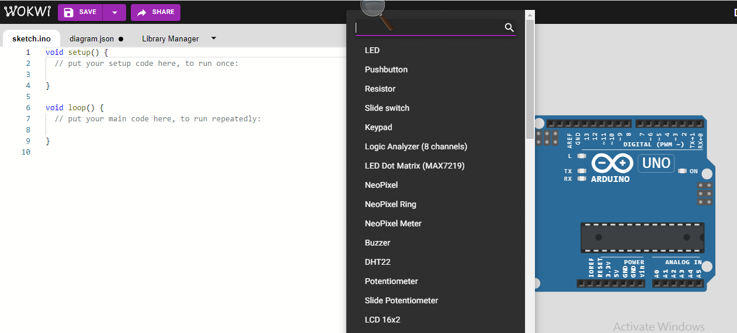This screenshot has width=737, height=333.
Task: Click the Wokwi logo
Action: tap(27, 12)
